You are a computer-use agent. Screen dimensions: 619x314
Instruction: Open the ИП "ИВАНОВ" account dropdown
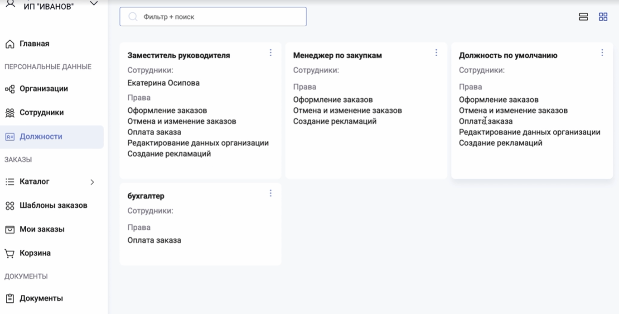[x=94, y=4]
